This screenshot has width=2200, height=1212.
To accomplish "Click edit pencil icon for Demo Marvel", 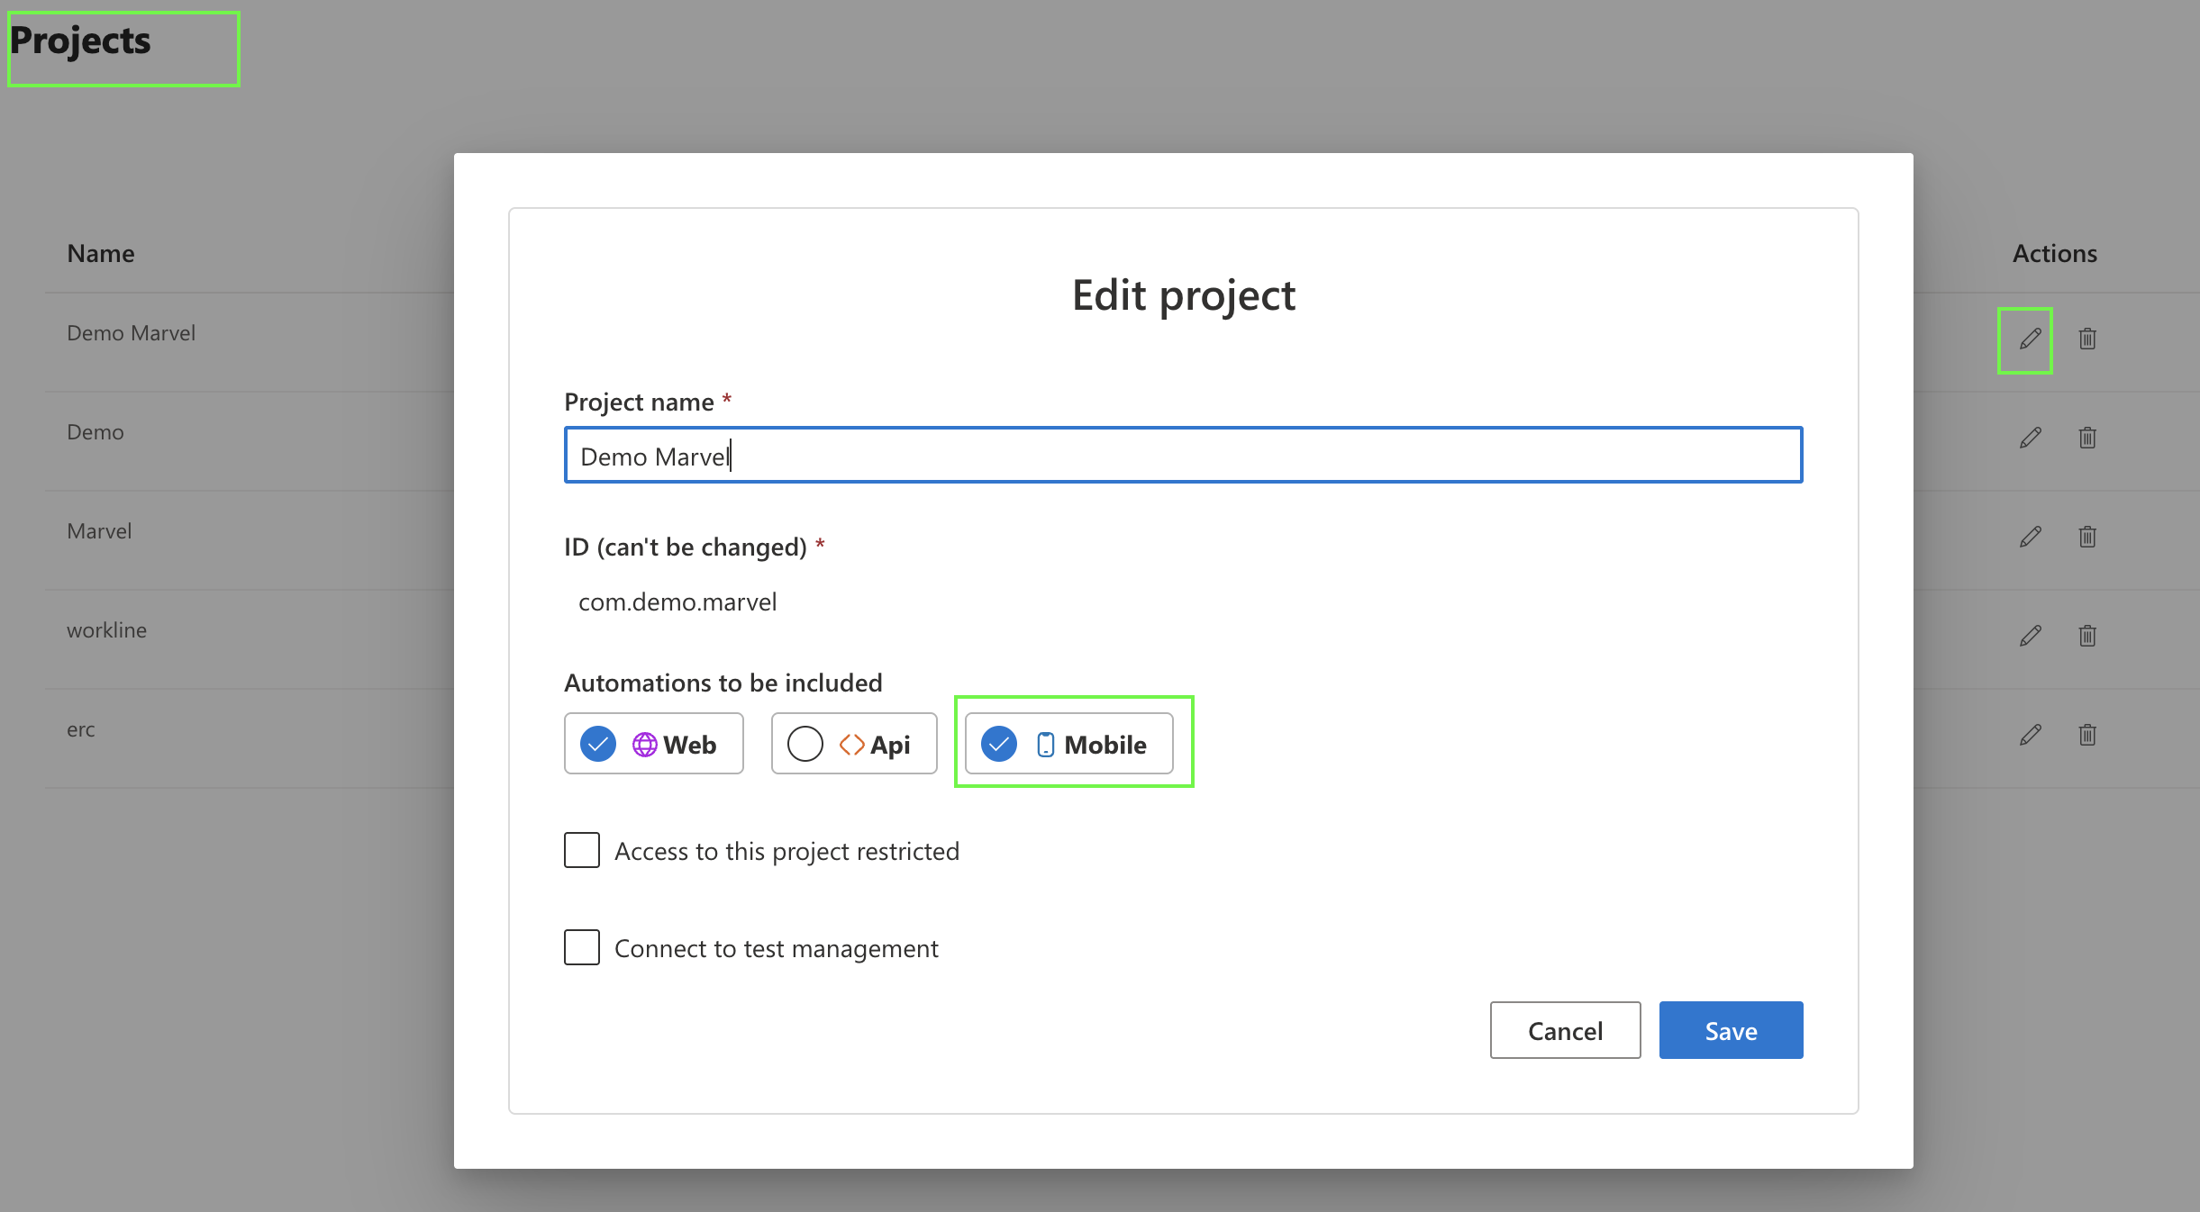I will pos(2030,339).
